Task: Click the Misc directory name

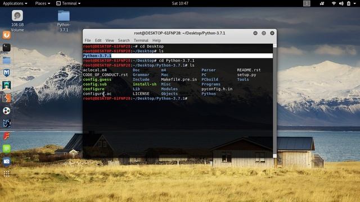Action: tap(166, 84)
